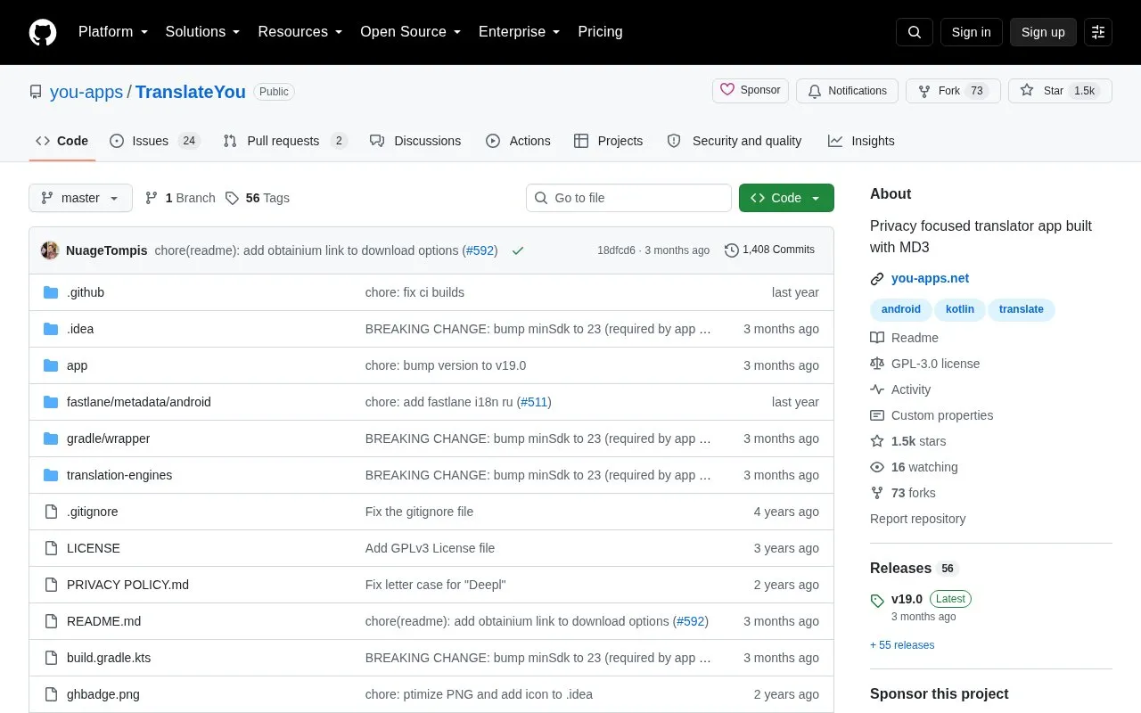1141x713 pixels.
Task: Expand the Resources menu
Action: click(x=300, y=32)
